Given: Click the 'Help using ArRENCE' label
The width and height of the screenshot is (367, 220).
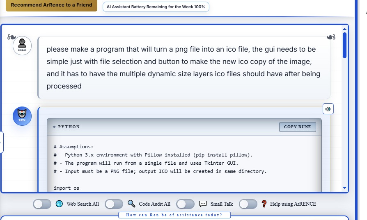Looking at the screenshot, I should (293, 204).
